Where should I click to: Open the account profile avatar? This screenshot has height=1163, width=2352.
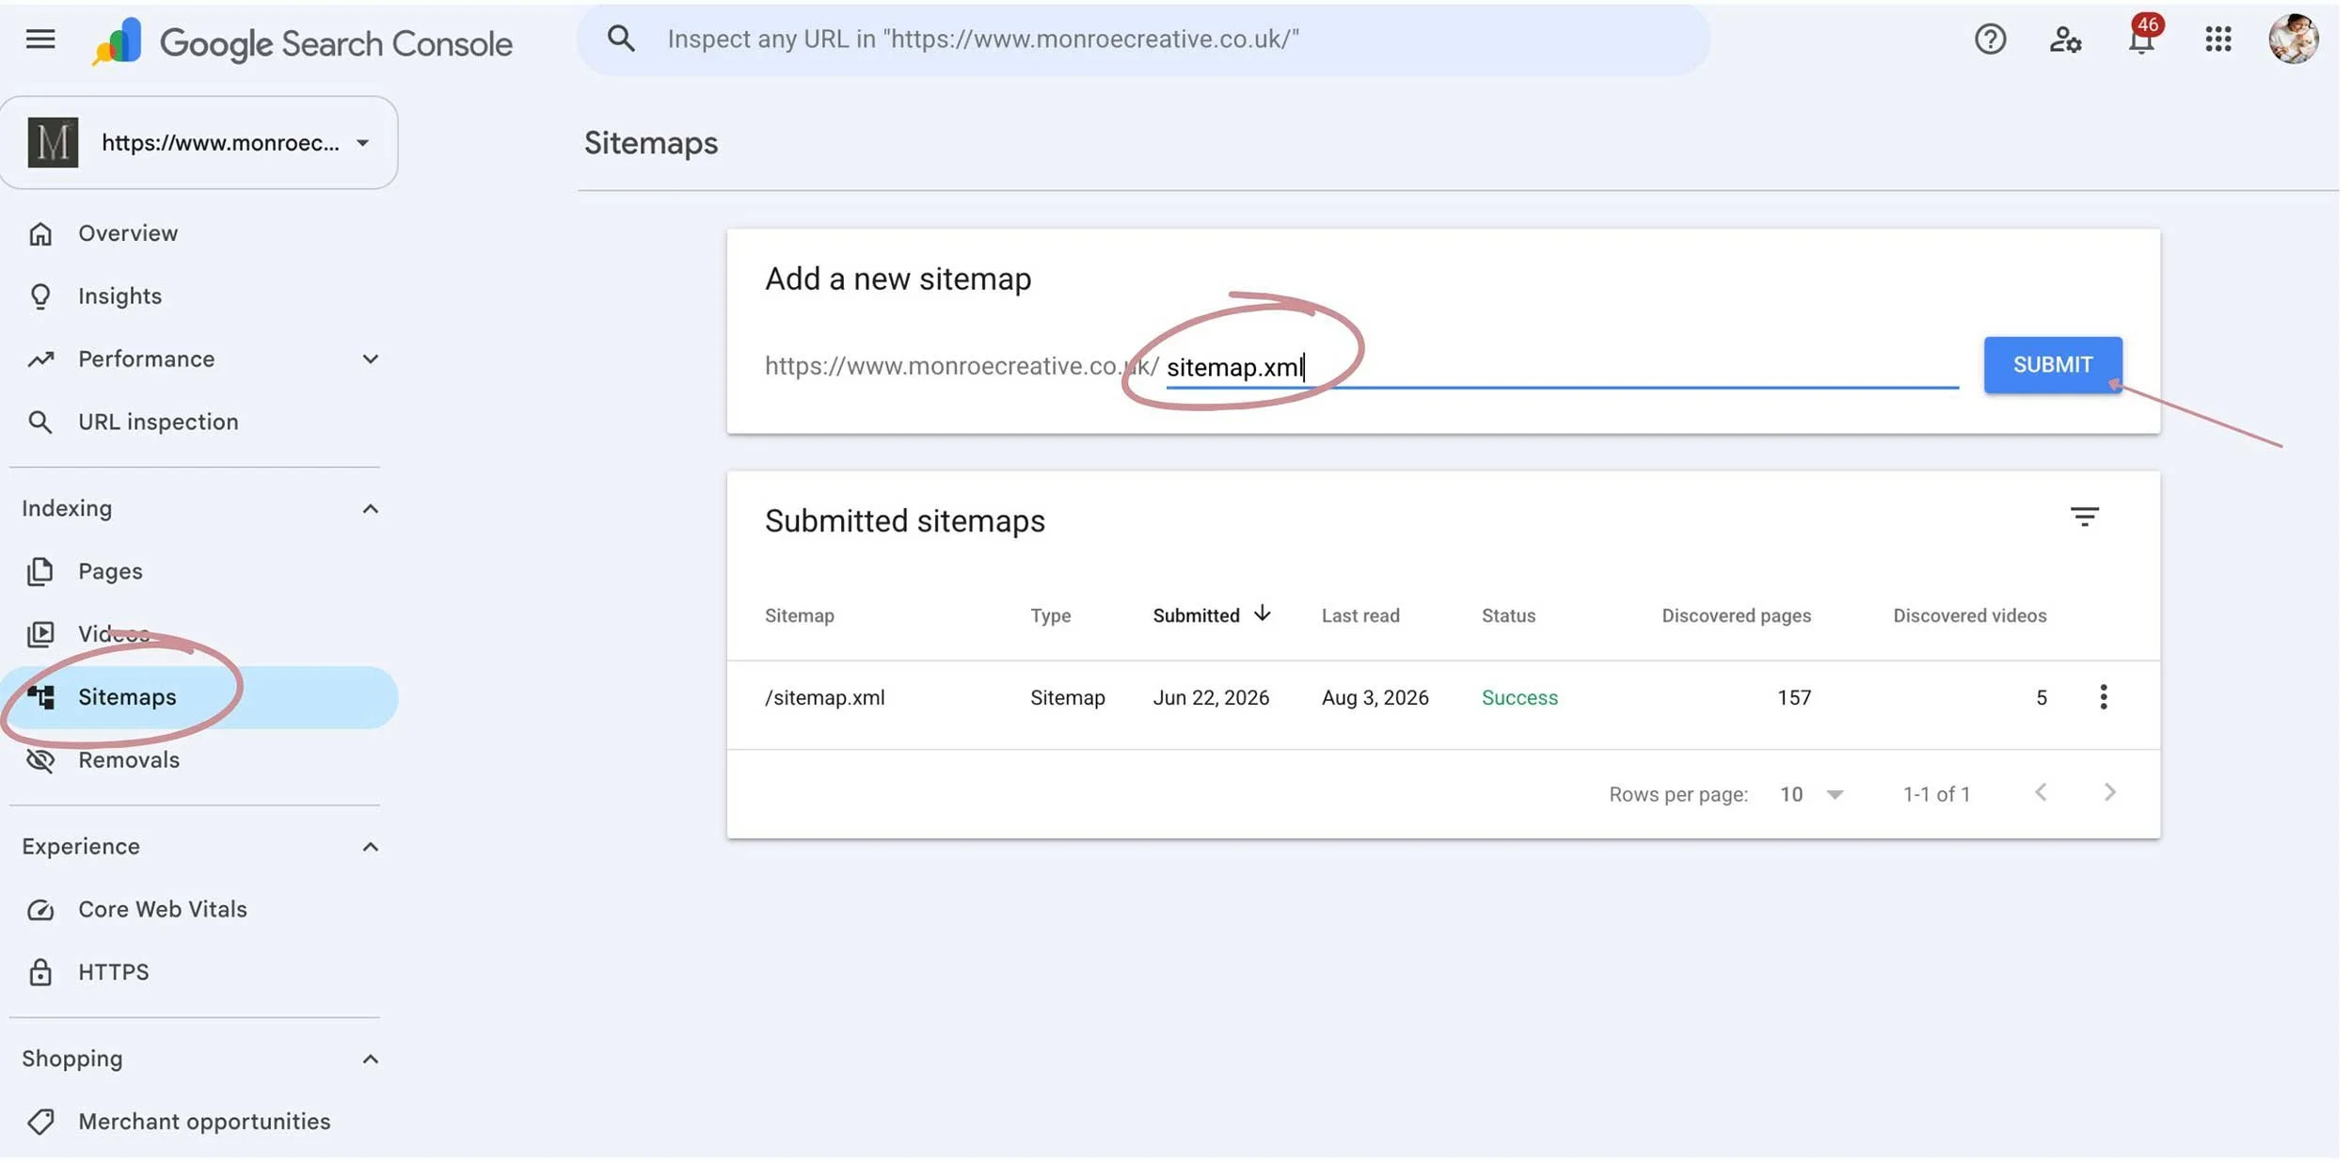tap(2293, 40)
